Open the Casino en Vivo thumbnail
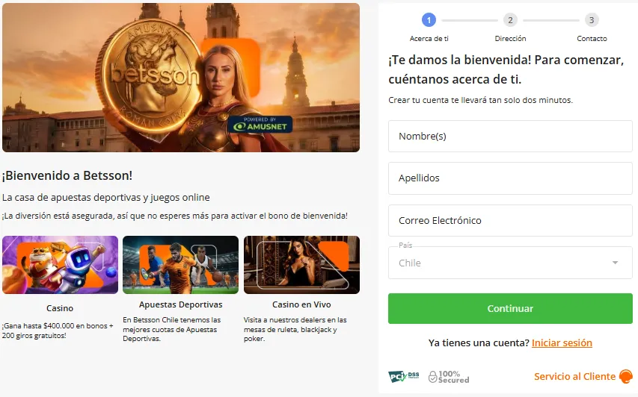The image size is (638, 397). [301, 265]
